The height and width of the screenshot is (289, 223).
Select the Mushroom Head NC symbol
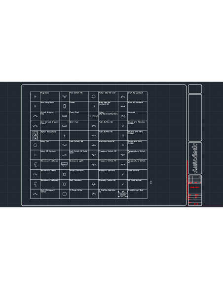(94, 145)
